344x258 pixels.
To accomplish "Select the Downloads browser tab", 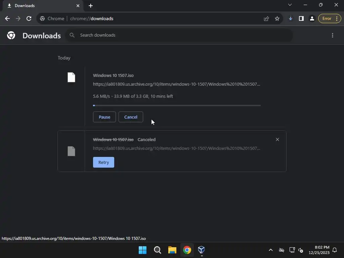I will click(43, 6).
